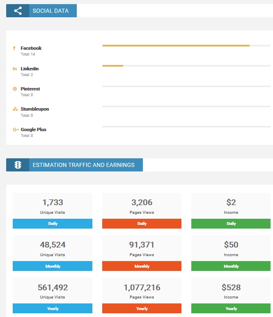Click 'Total: 0' under Stumbleupon
The height and width of the screenshot is (317, 273).
(x=27, y=116)
